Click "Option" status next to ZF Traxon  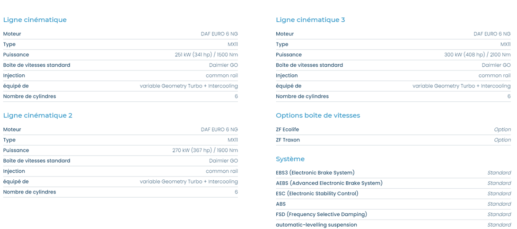click(502, 140)
